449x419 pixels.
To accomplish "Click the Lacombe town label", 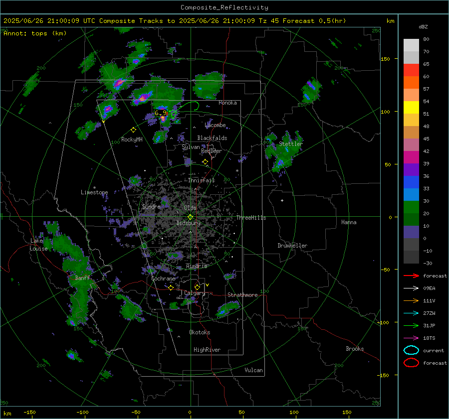I will [x=216, y=125].
